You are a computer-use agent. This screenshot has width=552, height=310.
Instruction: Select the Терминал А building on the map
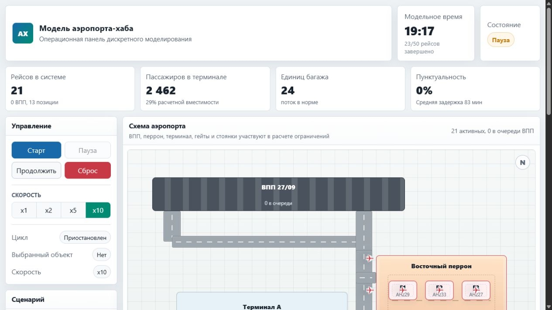coord(262,301)
